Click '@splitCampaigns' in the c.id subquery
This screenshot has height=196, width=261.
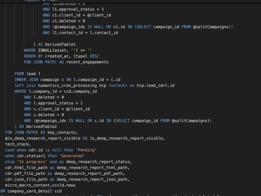coord(189,121)
